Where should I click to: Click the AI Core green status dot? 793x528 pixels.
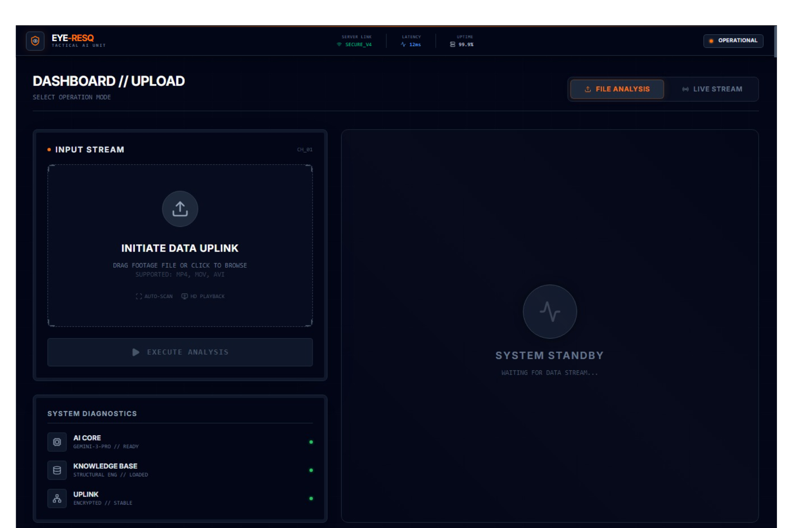(311, 442)
